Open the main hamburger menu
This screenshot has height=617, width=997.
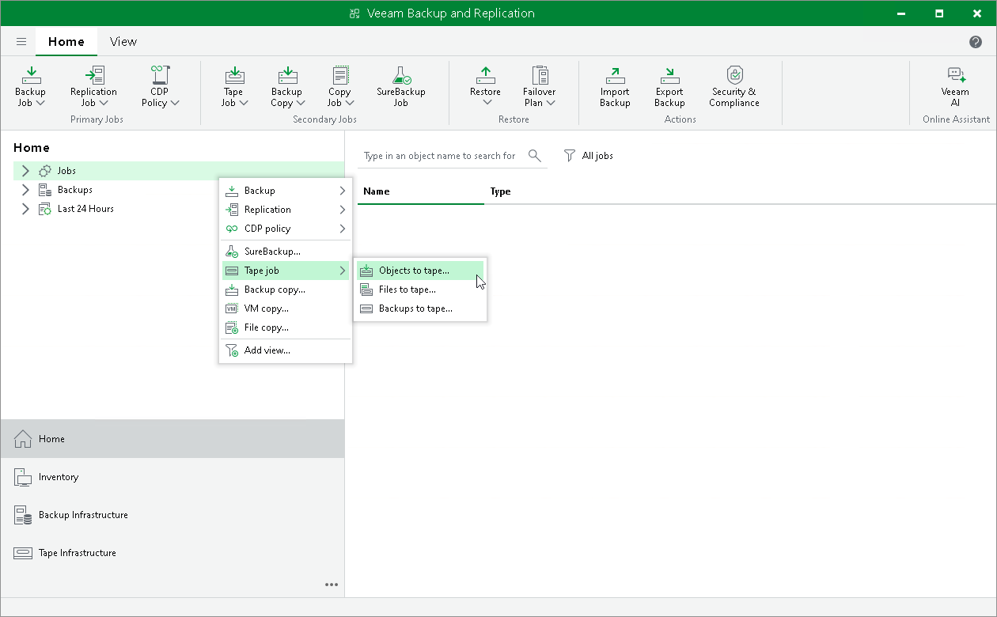pyautogui.click(x=21, y=42)
